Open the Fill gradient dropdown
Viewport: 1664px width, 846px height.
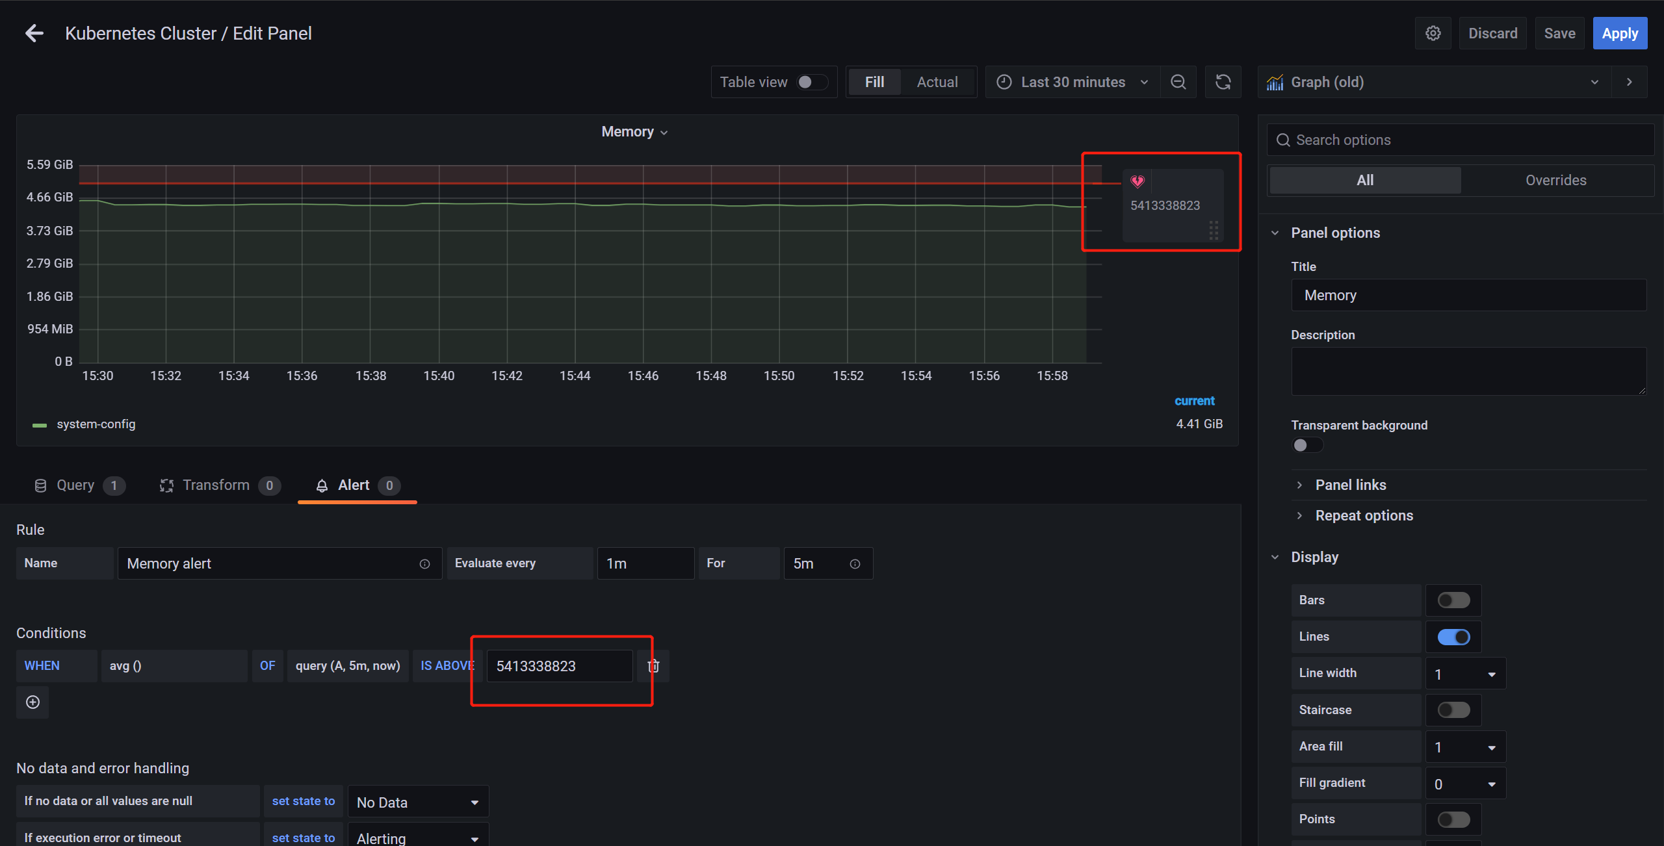pos(1465,784)
